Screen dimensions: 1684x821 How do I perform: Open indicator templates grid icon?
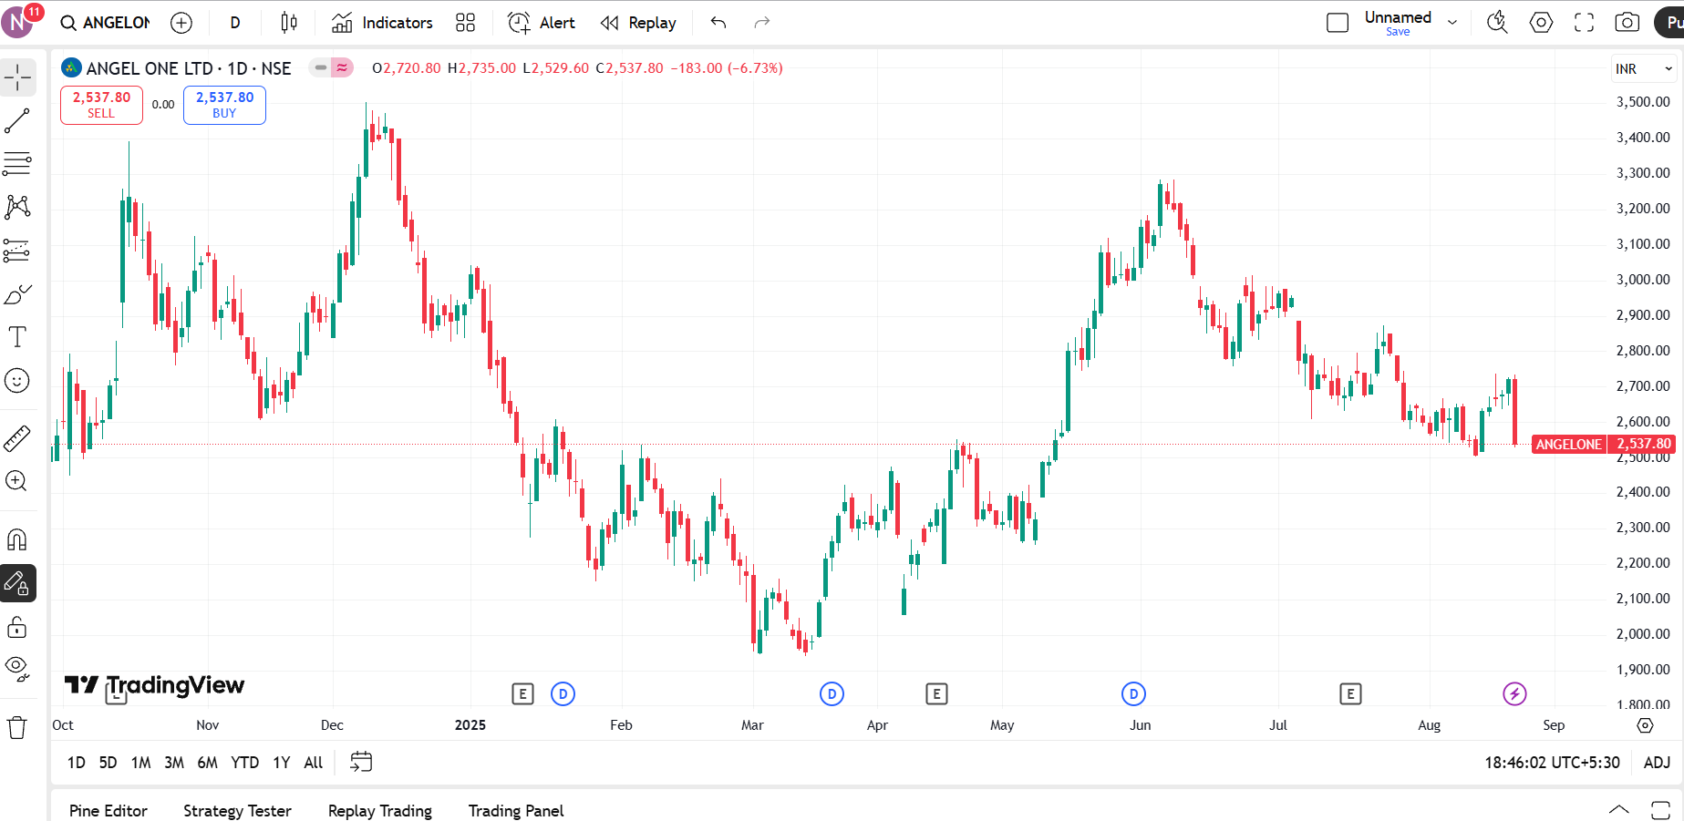(x=466, y=23)
